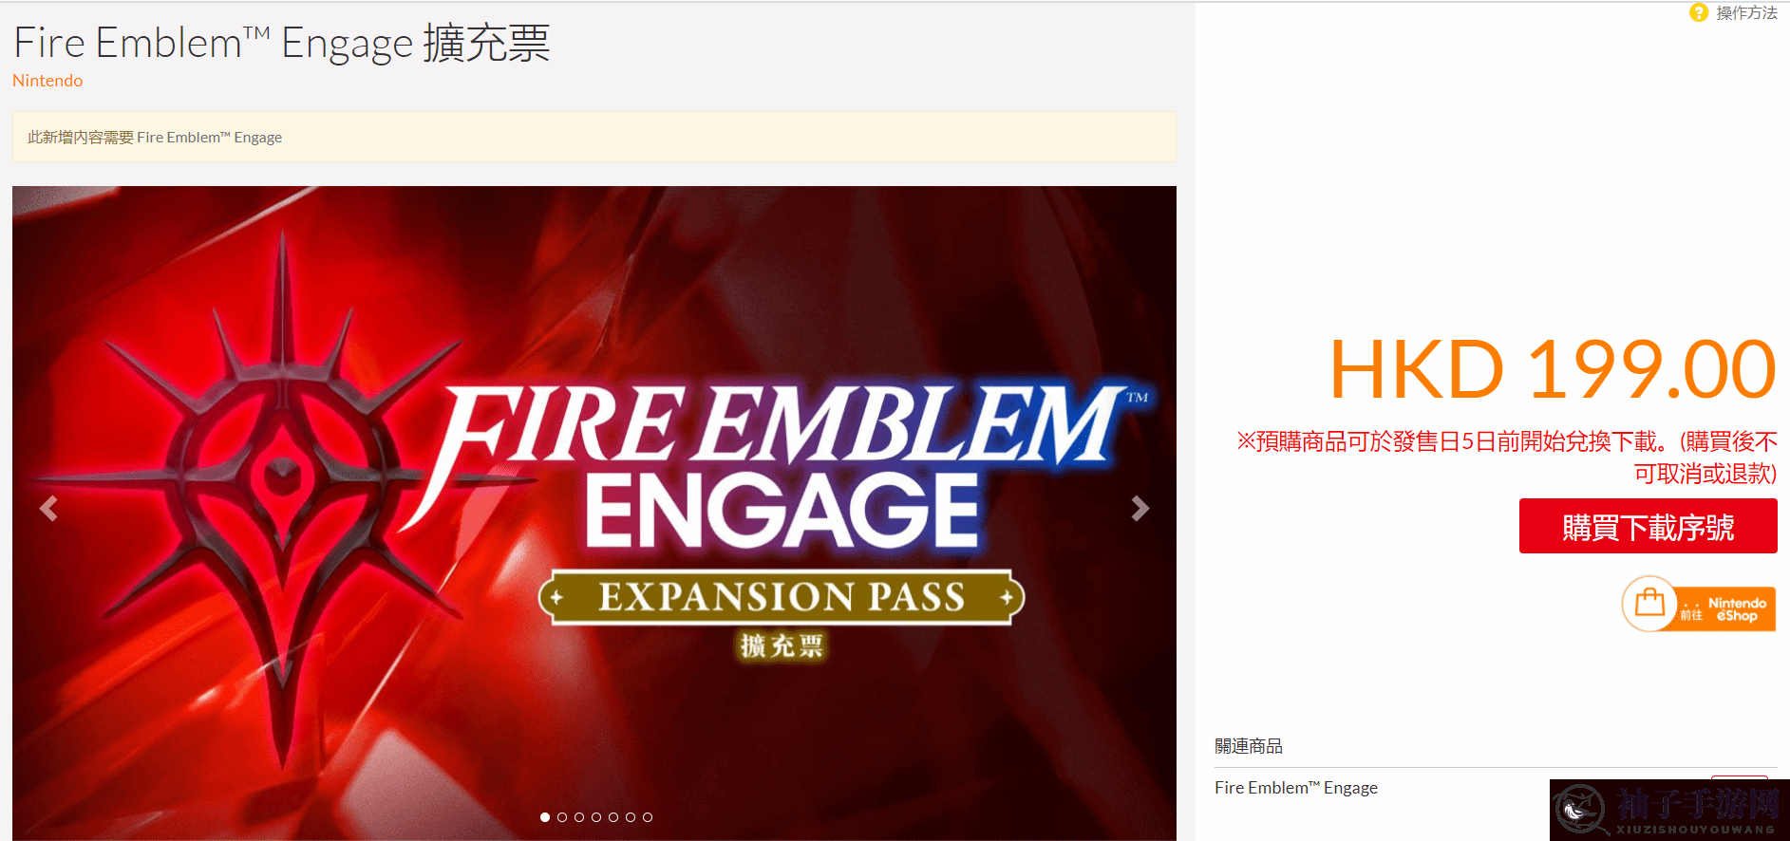Select the last carousel dot indicator

pyautogui.click(x=648, y=816)
